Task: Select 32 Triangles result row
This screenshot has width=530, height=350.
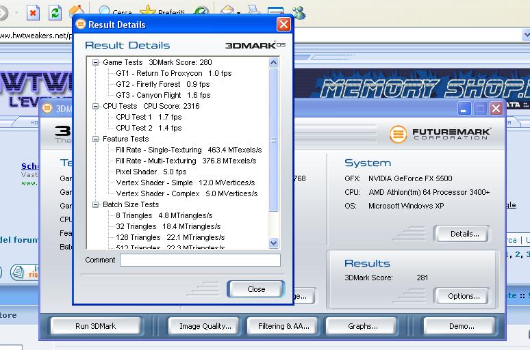Action: (168, 226)
